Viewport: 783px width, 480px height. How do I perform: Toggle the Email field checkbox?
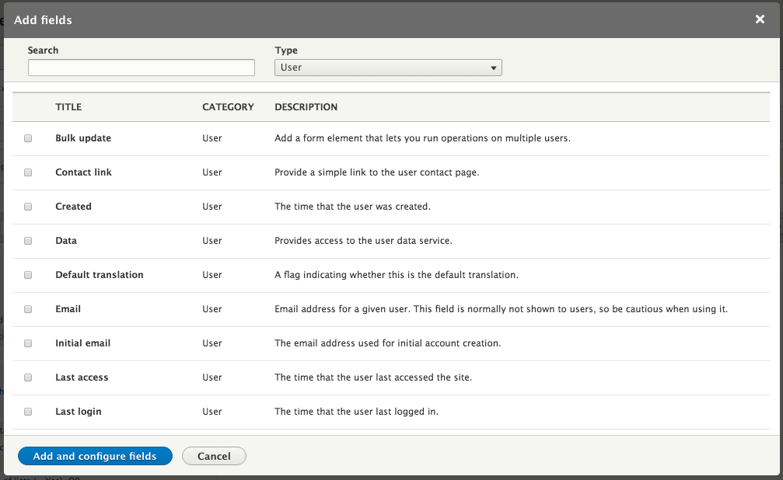click(x=28, y=309)
